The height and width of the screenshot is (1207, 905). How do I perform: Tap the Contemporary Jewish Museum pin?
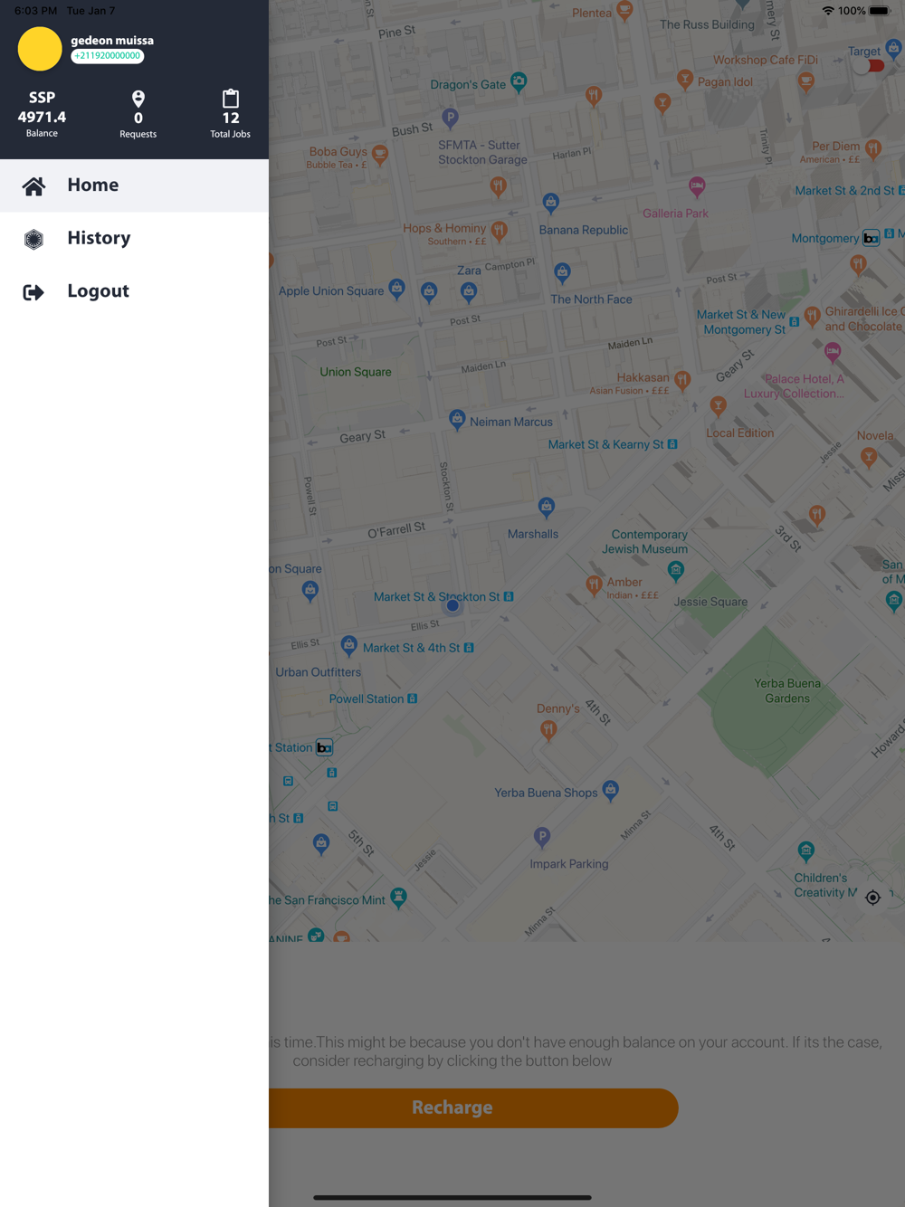[676, 569]
